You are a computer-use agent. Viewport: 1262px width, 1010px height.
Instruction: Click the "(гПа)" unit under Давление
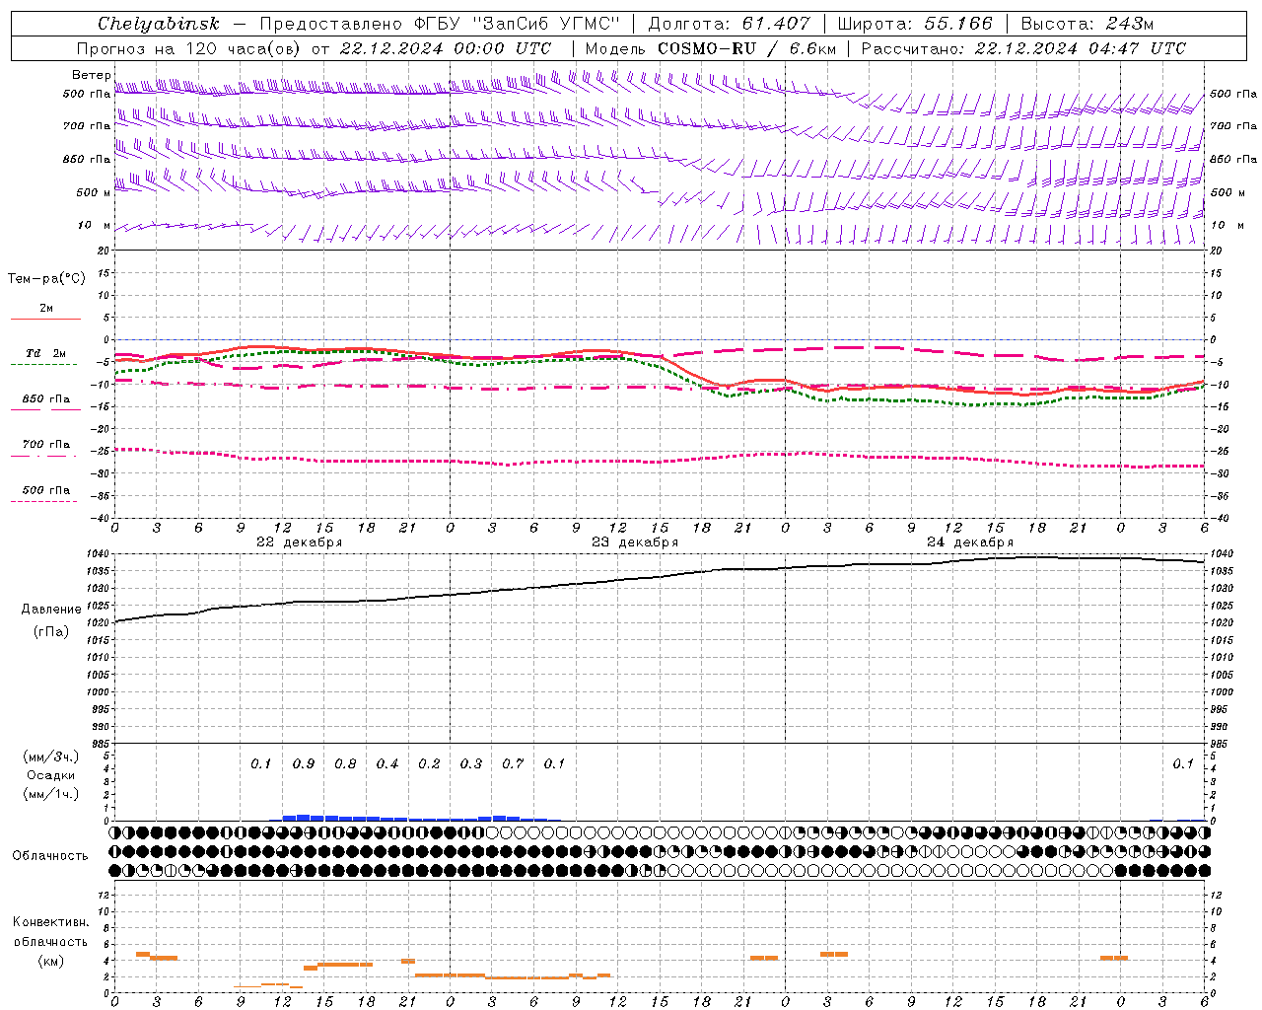tap(51, 631)
